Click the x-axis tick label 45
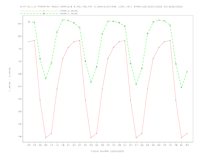 pyautogui.click(x=114, y=145)
